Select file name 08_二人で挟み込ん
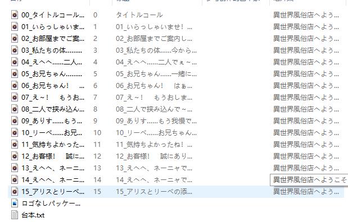This screenshot has width=348, height=222. 53,109
